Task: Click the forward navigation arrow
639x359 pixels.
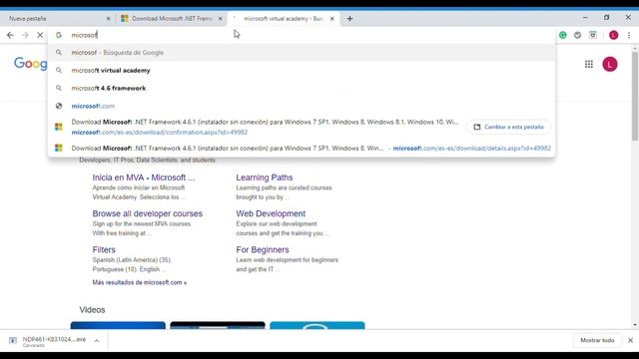Action: pos(25,36)
